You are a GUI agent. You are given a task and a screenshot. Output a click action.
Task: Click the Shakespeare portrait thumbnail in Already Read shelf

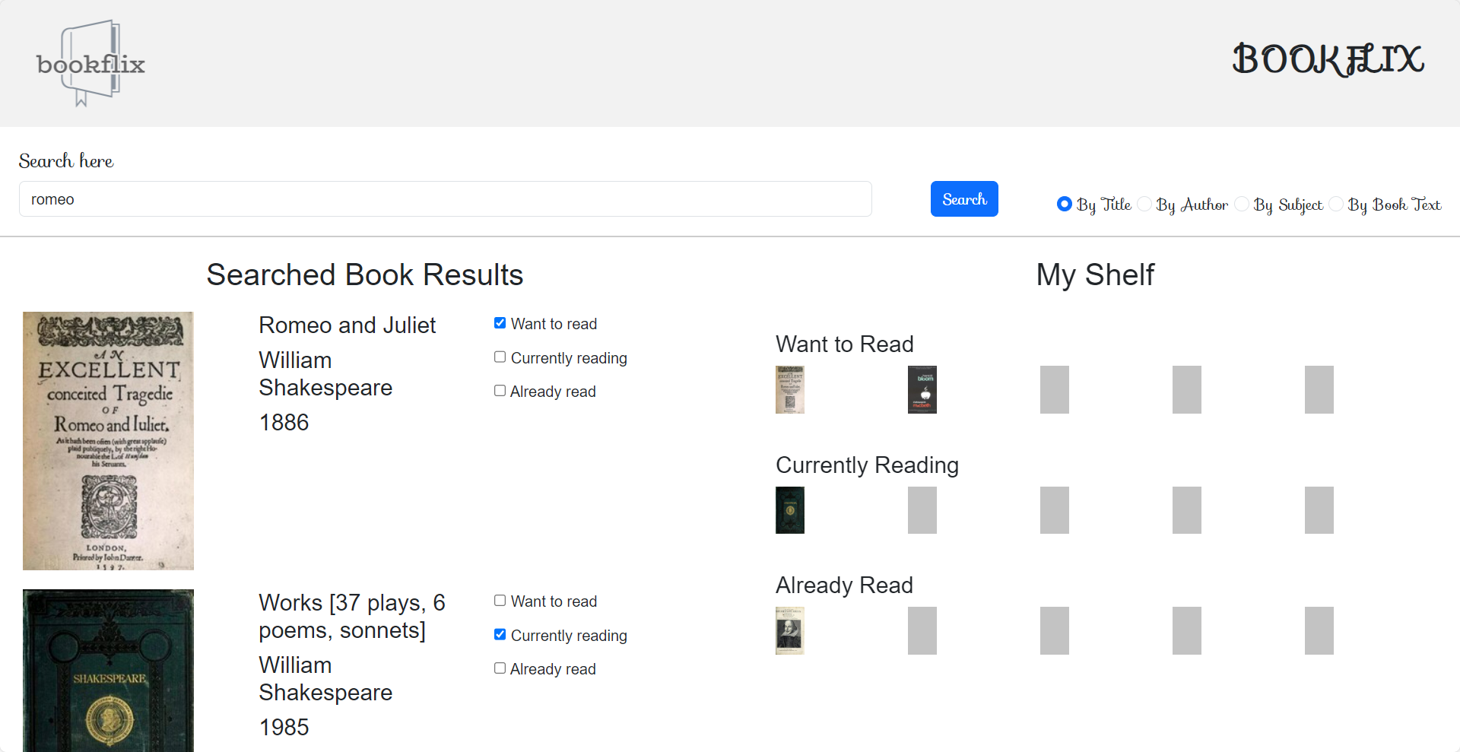[789, 630]
